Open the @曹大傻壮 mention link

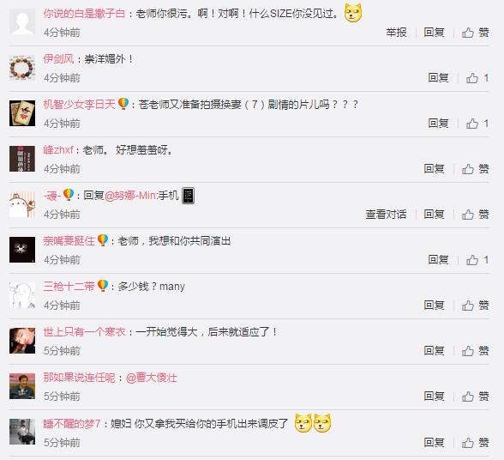[152, 378]
